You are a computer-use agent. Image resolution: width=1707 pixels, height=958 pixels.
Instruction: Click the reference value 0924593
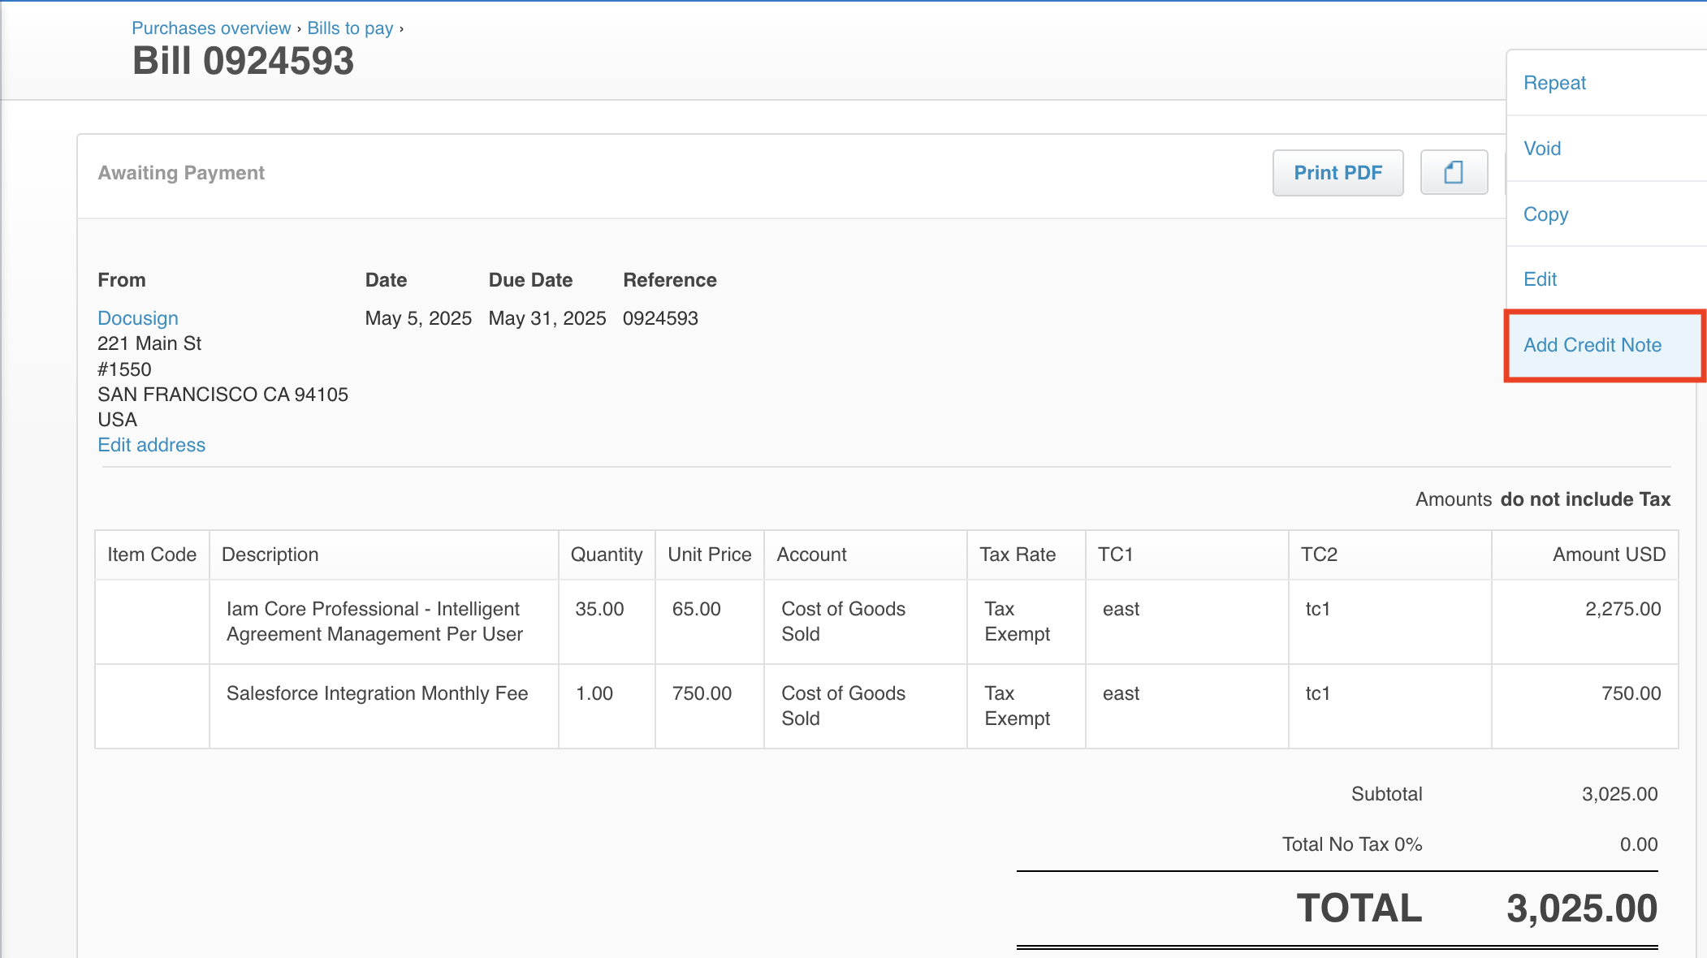tap(660, 318)
